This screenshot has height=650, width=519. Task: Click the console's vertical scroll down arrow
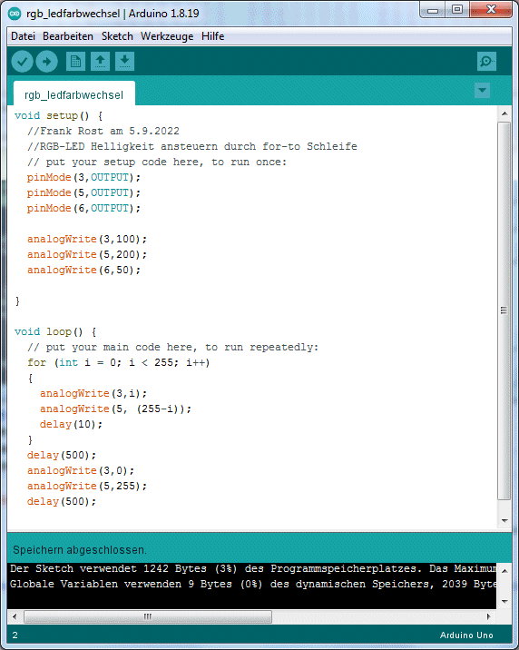tap(504, 601)
